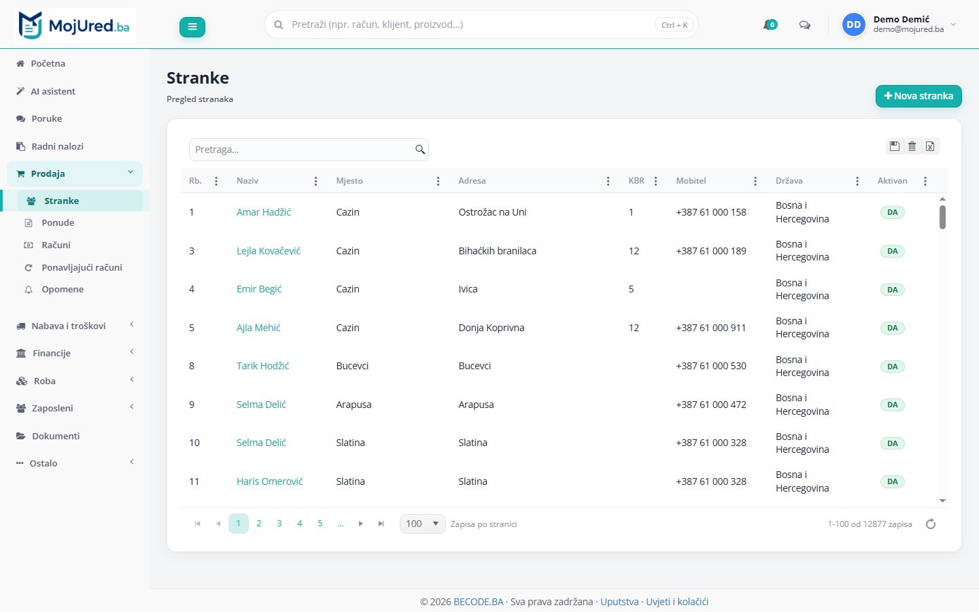Open Naziv column options menu

tap(315, 181)
